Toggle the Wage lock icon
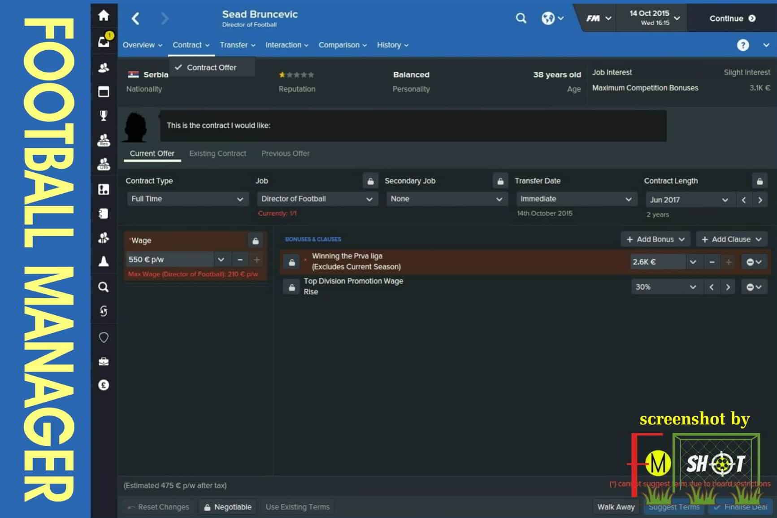This screenshot has width=777, height=518. tap(256, 241)
